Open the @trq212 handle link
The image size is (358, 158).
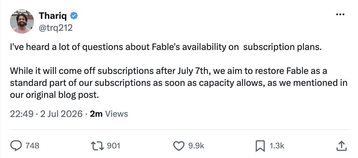click(x=56, y=28)
